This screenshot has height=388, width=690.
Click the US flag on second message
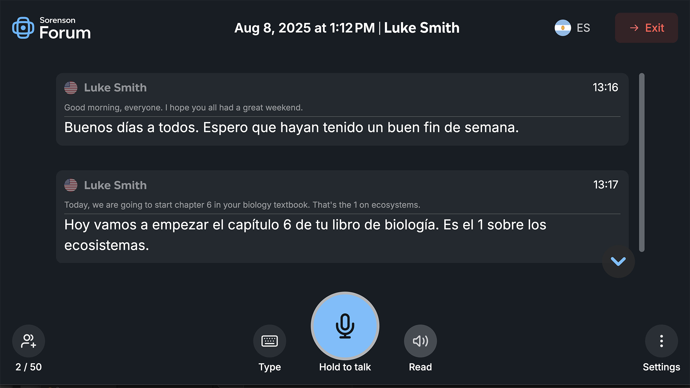71,185
